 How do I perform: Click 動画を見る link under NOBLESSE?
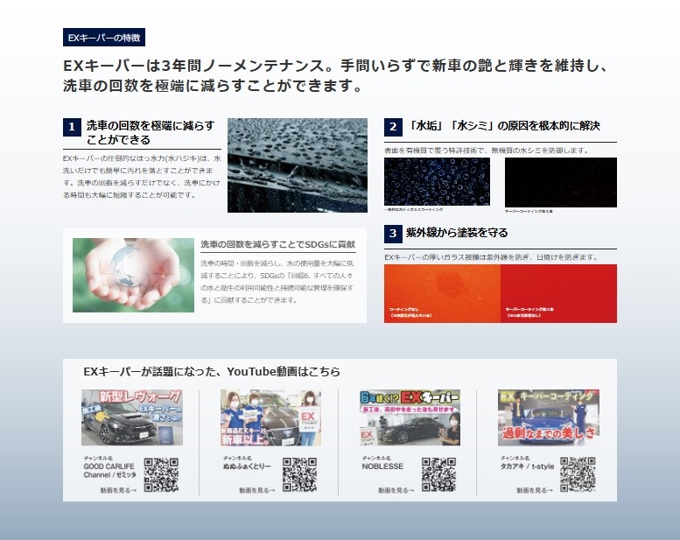click(x=396, y=490)
